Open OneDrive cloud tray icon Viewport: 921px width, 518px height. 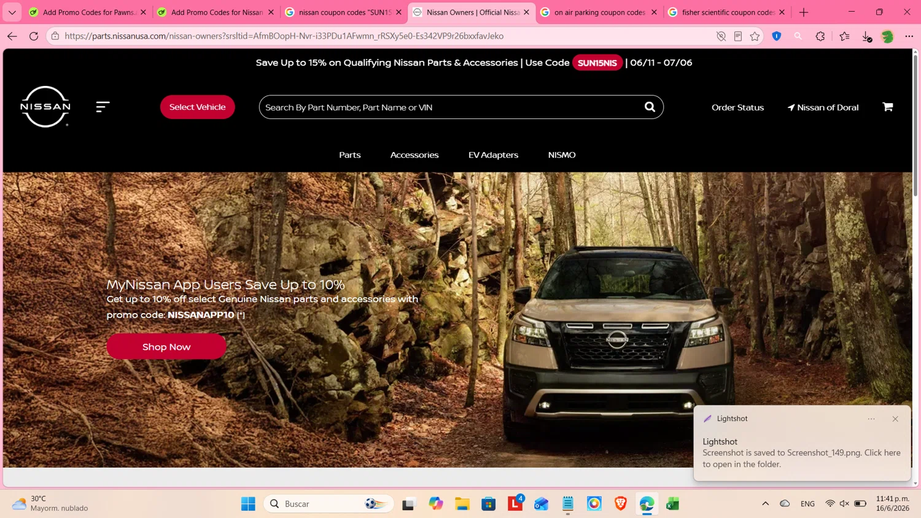click(785, 504)
